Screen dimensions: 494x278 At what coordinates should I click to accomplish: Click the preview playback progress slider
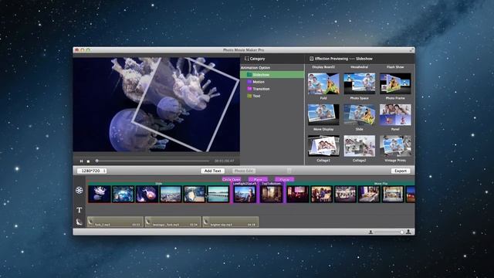(x=153, y=161)
